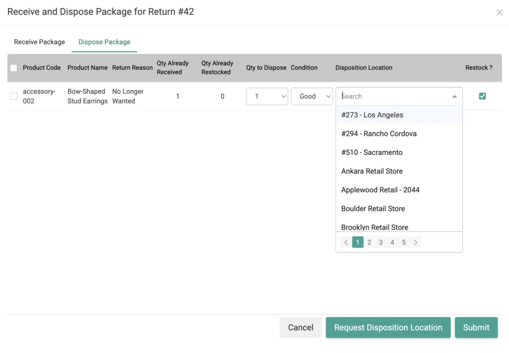The image size is (509, 353).
Task: Open the Qty to Dispose dropdown
Action: point(267,96)
